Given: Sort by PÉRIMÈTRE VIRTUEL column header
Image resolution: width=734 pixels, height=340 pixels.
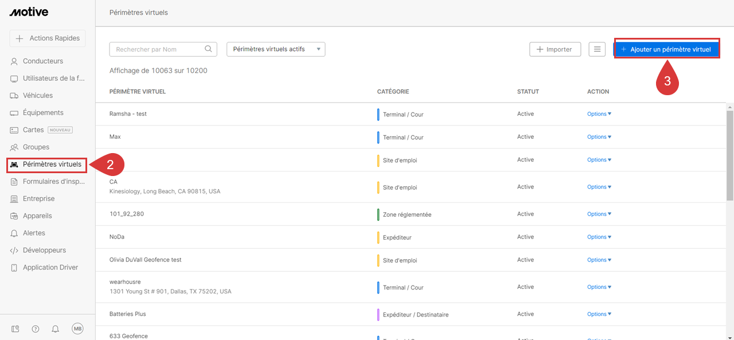Looking at the screenshot, I should point(138,92).
